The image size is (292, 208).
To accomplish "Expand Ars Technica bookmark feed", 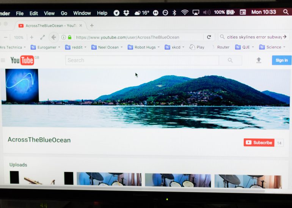I will 13,47.
